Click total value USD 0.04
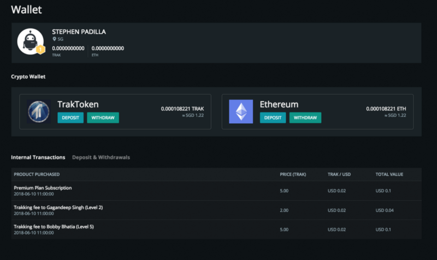The height and width of the screenshot is (260, 437). coord(385,210)
